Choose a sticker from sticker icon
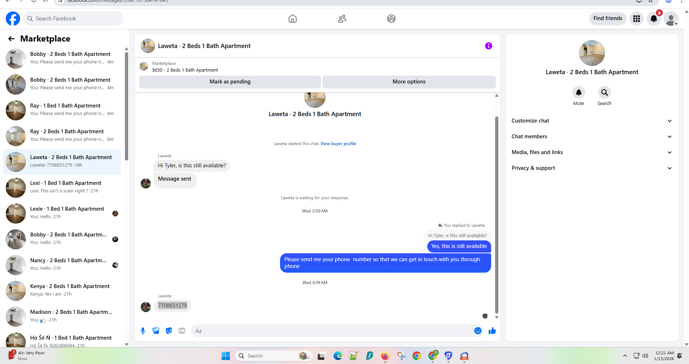This screenshot has width=689, height=364. 169,331
